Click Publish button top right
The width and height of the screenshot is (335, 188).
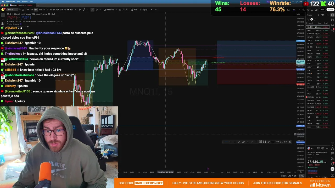point(330,10)
